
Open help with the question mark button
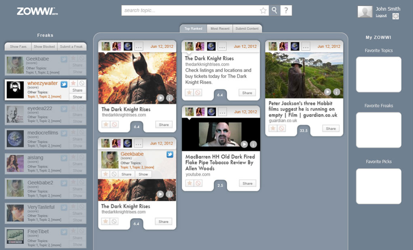point(286,10)
